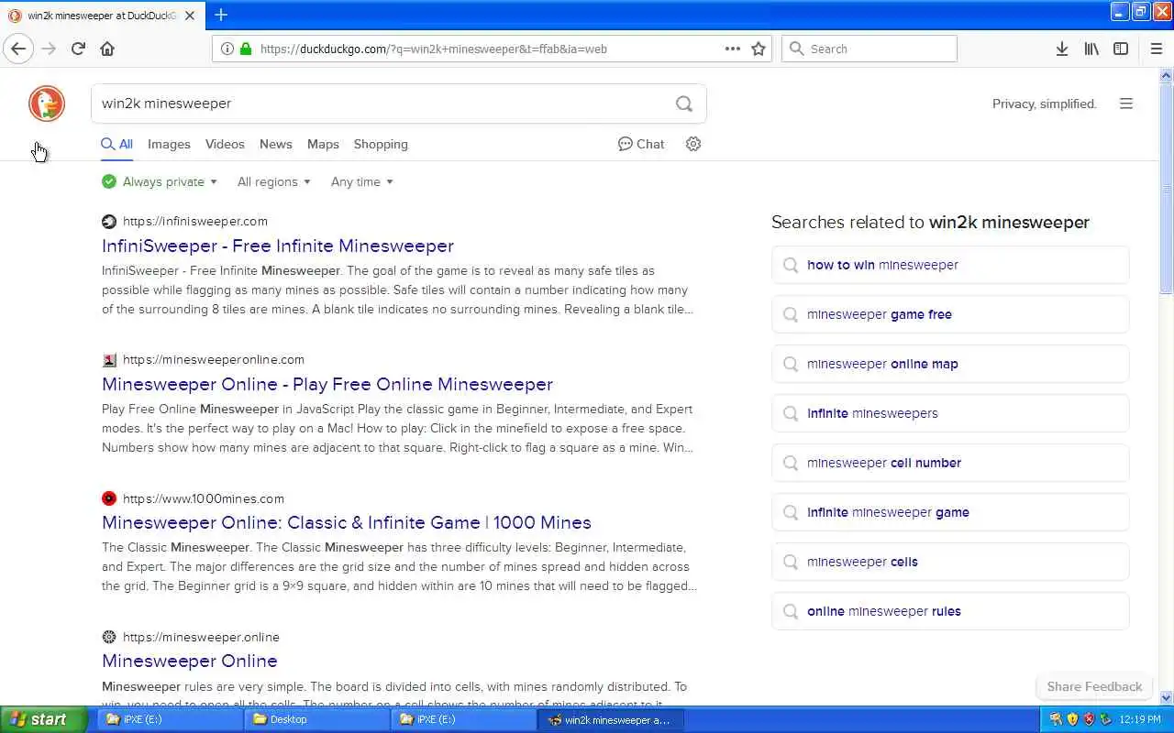
Task: Open site information from the padlock icon
Action: 245,49
